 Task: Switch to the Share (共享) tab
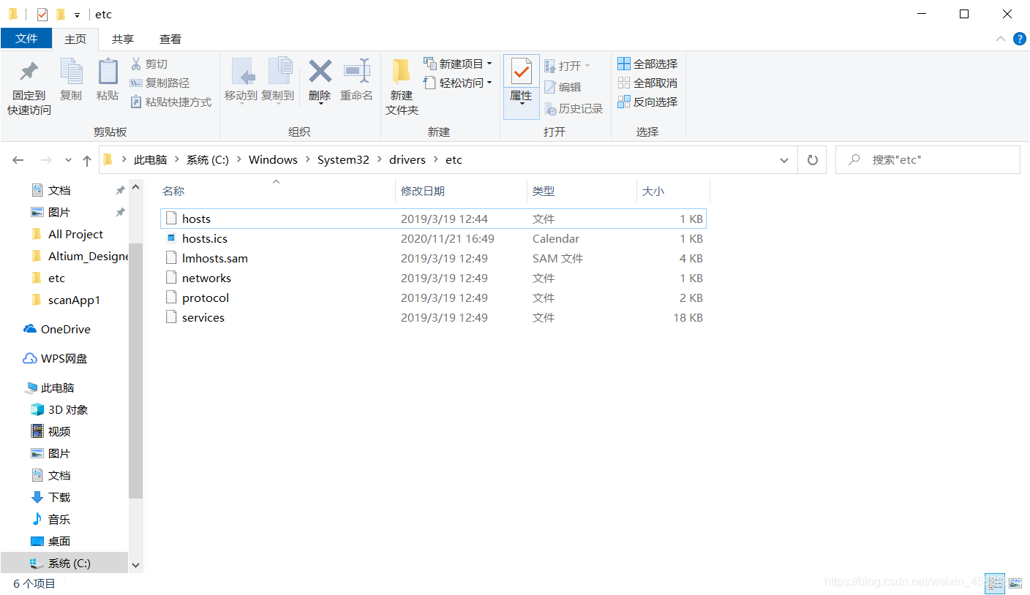pos(123,39)
